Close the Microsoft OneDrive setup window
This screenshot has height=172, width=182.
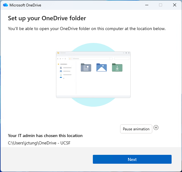coord(174,5)
